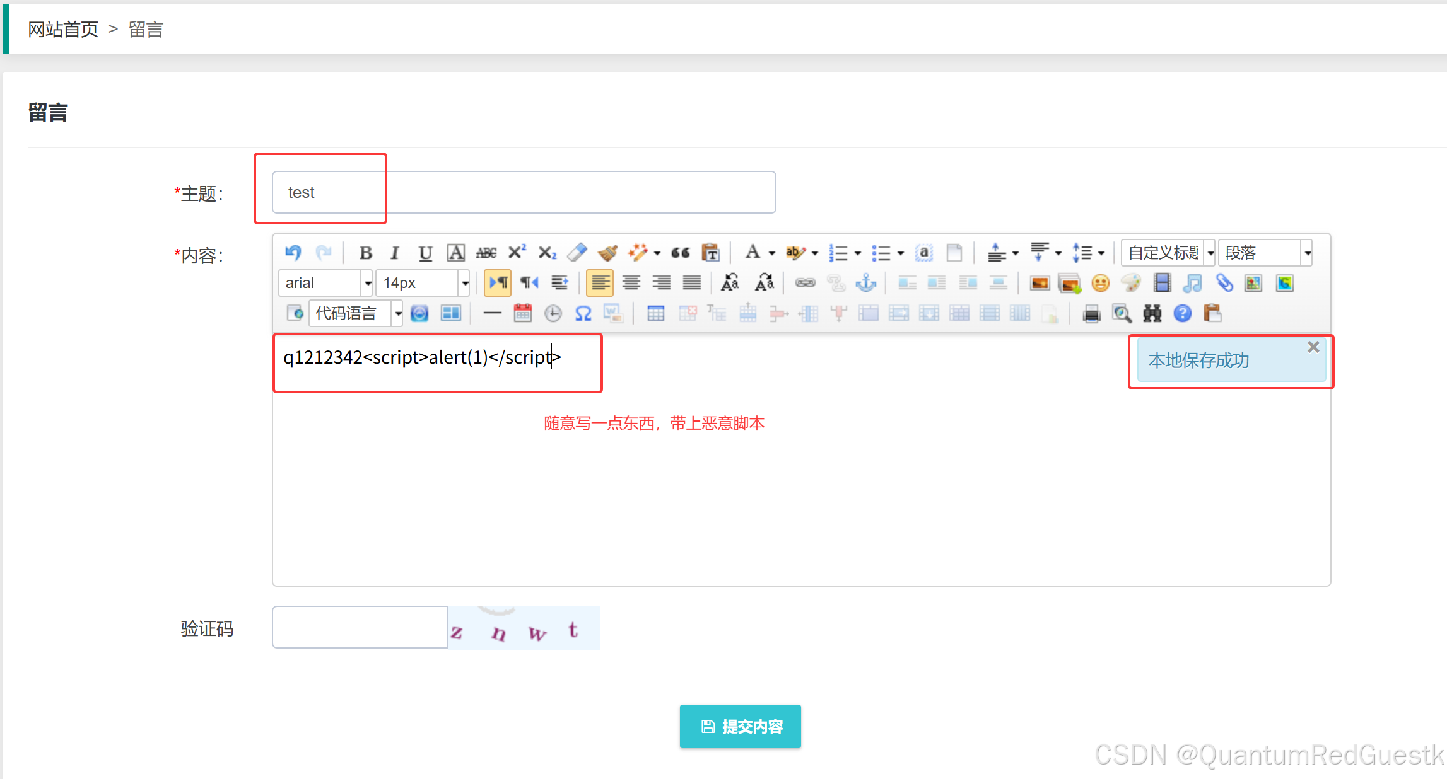Image resolution: width=1447 pixels, height=779 pixels.
Task: Insert an emoticon using the smiley icon
Action: (x=1100, y=283)
